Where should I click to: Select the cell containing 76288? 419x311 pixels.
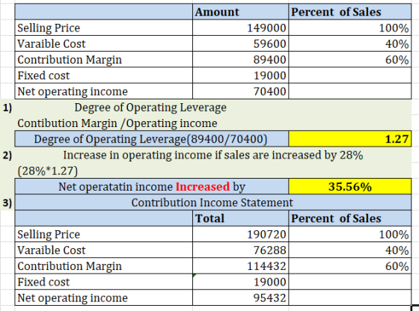tap(240, 250)
